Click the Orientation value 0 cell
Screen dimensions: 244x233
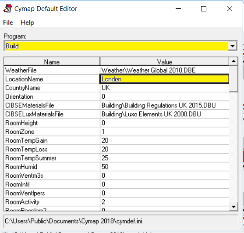[x=164, y=97]
